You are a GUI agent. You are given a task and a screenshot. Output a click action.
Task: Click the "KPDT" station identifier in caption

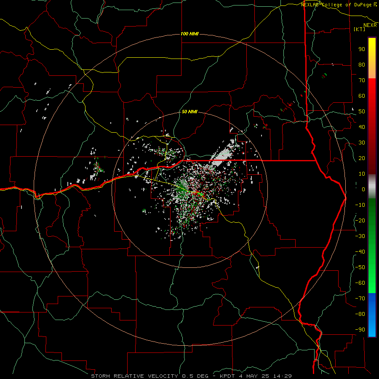(227, 376)
